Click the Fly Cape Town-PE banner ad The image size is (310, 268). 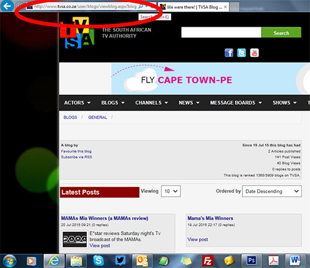[x=211, y=79]
